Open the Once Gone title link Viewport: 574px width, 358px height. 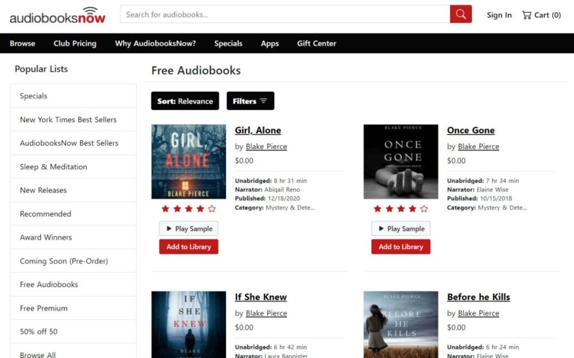click(x=470, y=131)
